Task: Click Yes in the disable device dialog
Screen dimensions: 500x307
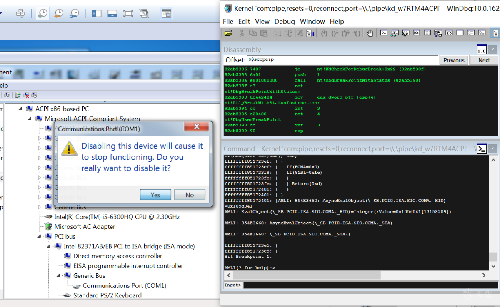Action: [x=155, y=195]
